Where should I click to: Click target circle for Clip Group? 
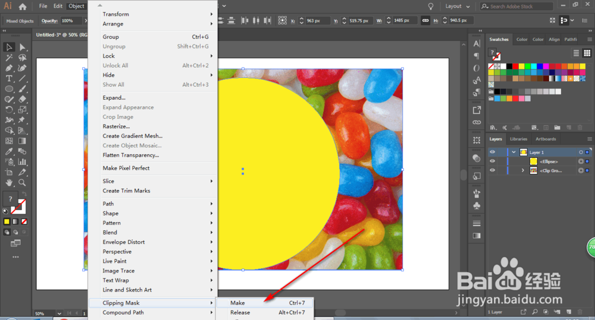click(581, 170)
